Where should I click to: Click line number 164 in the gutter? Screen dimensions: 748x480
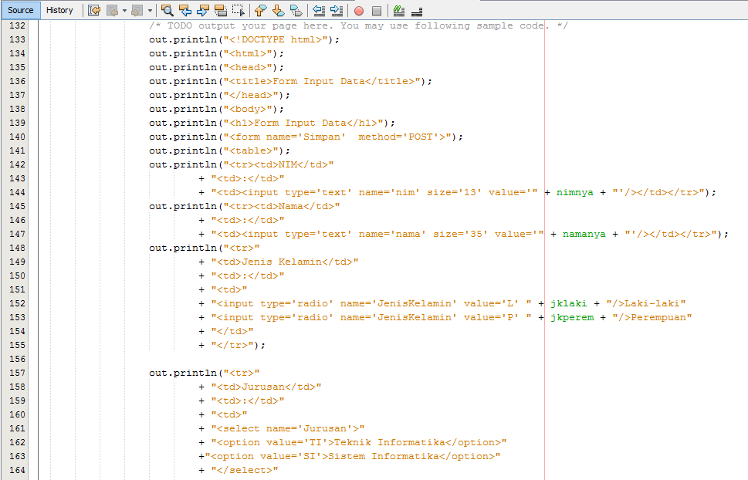click(17, 470)
